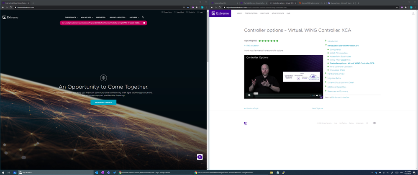Open PARTNERS dropdown menu
Viewport: 418px width, 175px height.
point(134,17)
